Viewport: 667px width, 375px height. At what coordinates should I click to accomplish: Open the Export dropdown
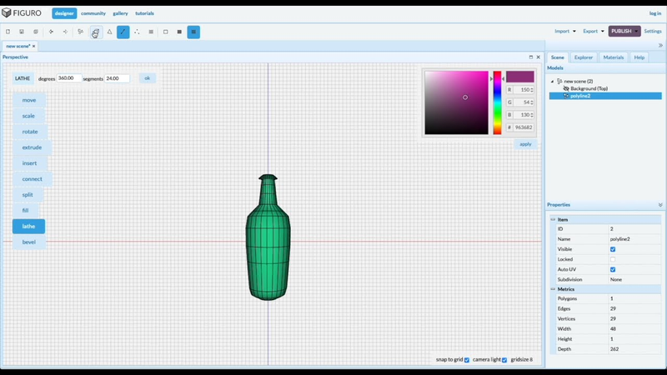coord(594,32)
